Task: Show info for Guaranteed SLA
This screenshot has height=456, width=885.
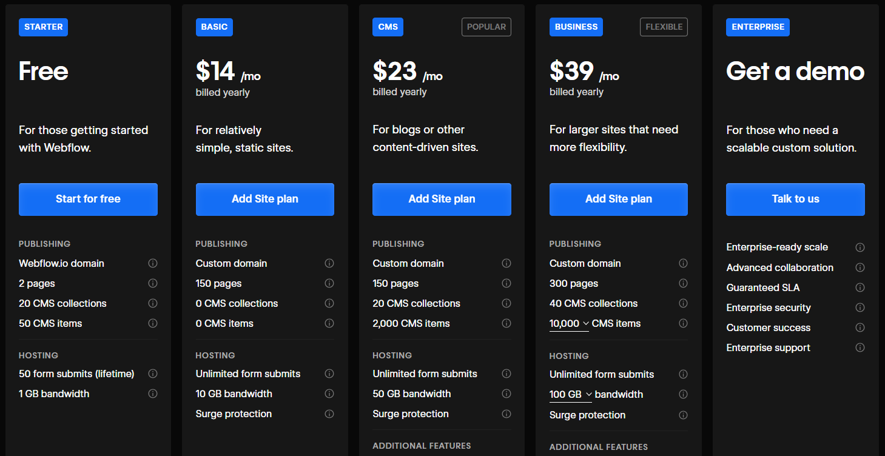Action: pyautogui.click(x=860, y=287)
